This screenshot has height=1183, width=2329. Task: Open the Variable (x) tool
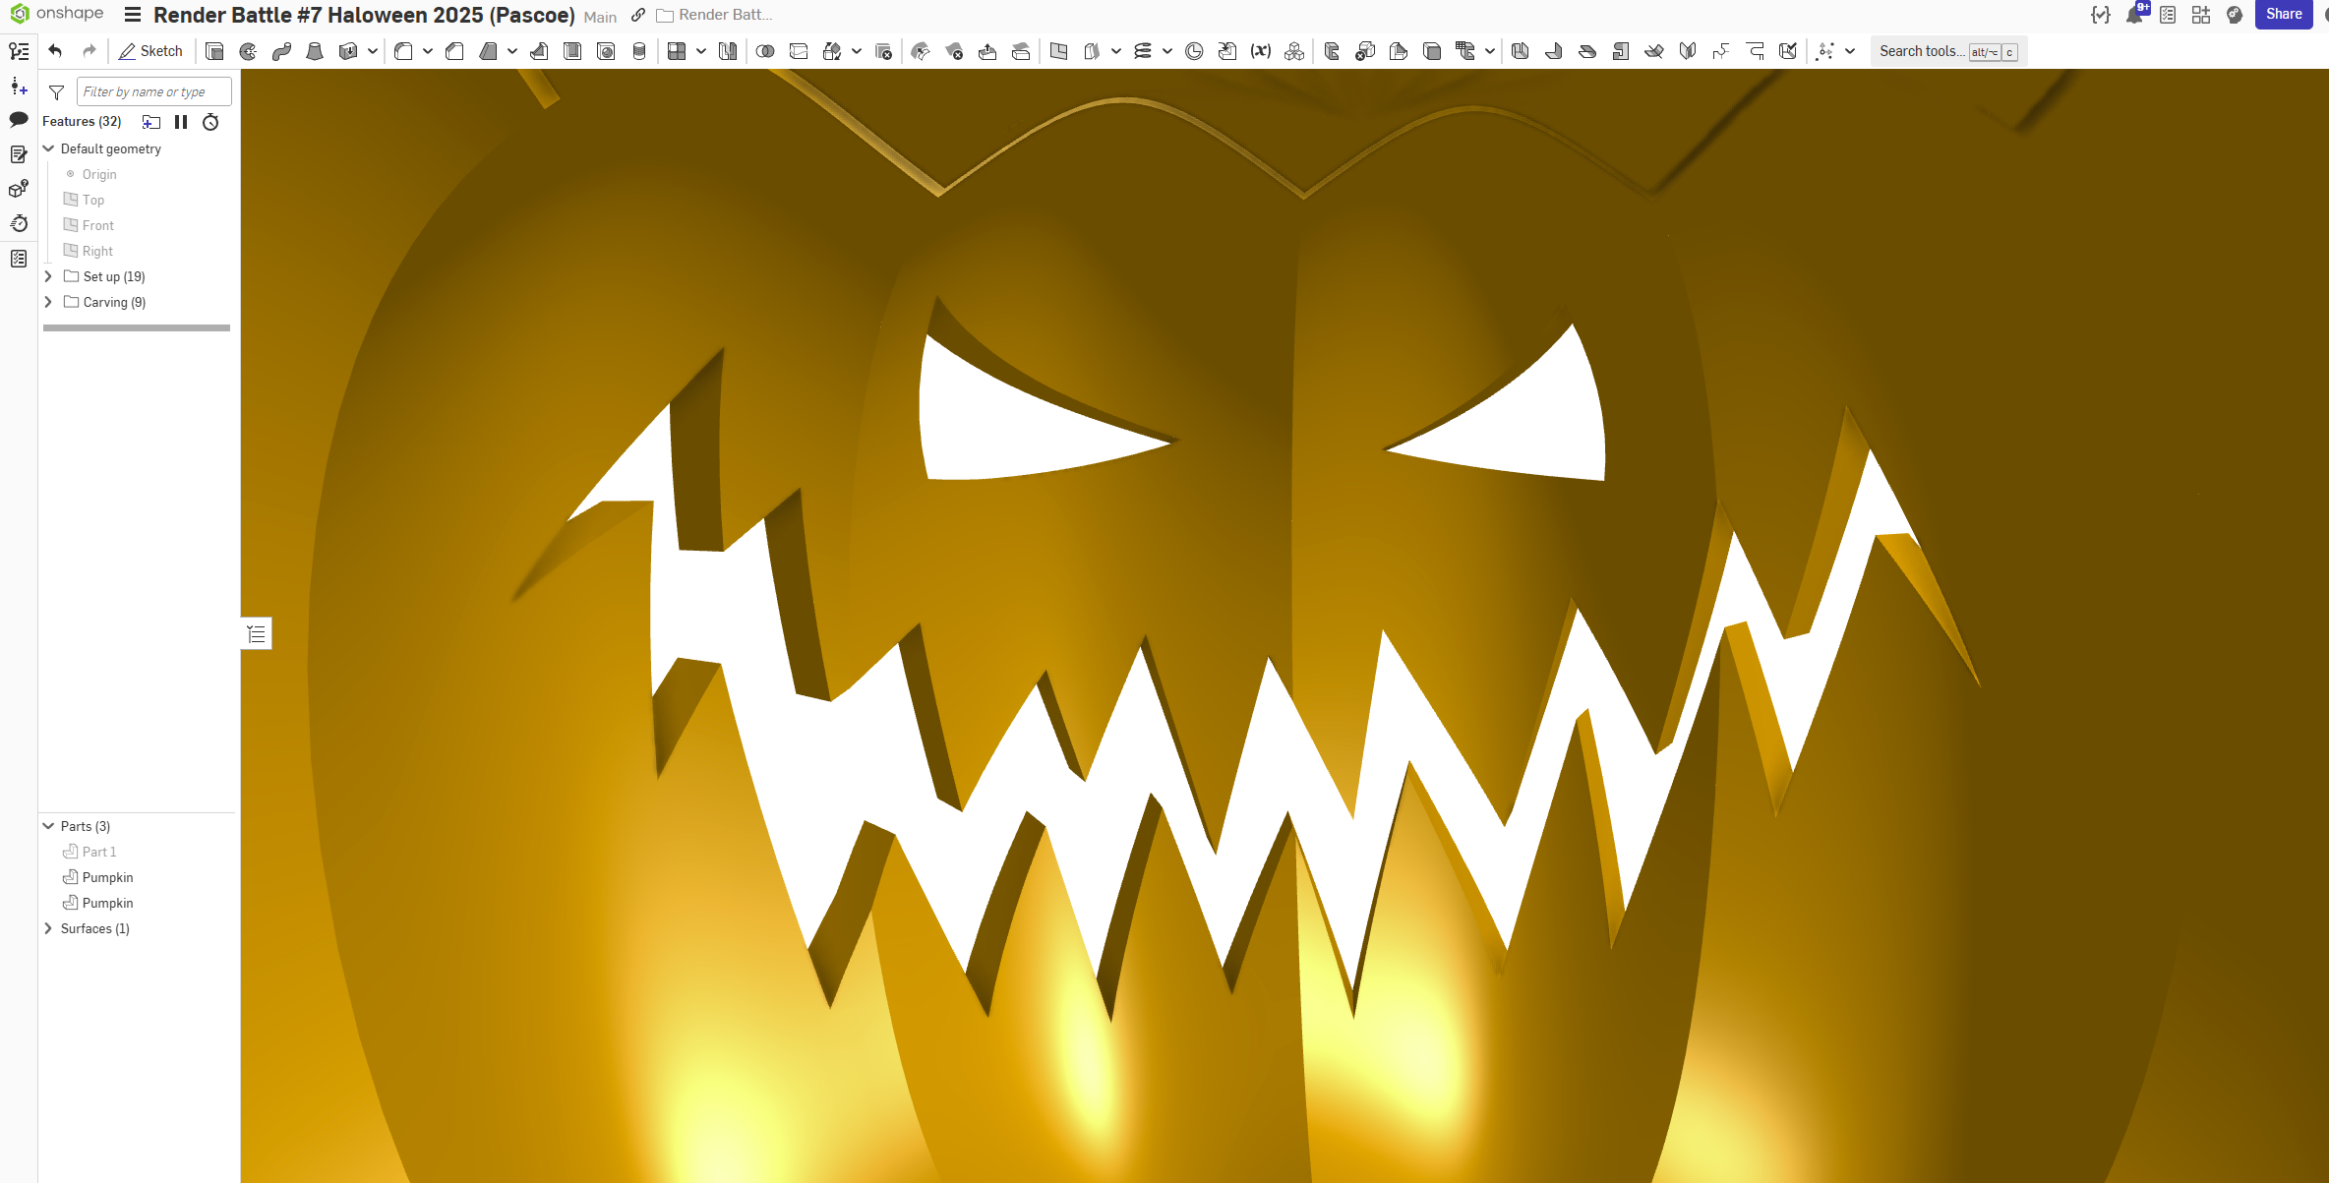pos(1260,51)
